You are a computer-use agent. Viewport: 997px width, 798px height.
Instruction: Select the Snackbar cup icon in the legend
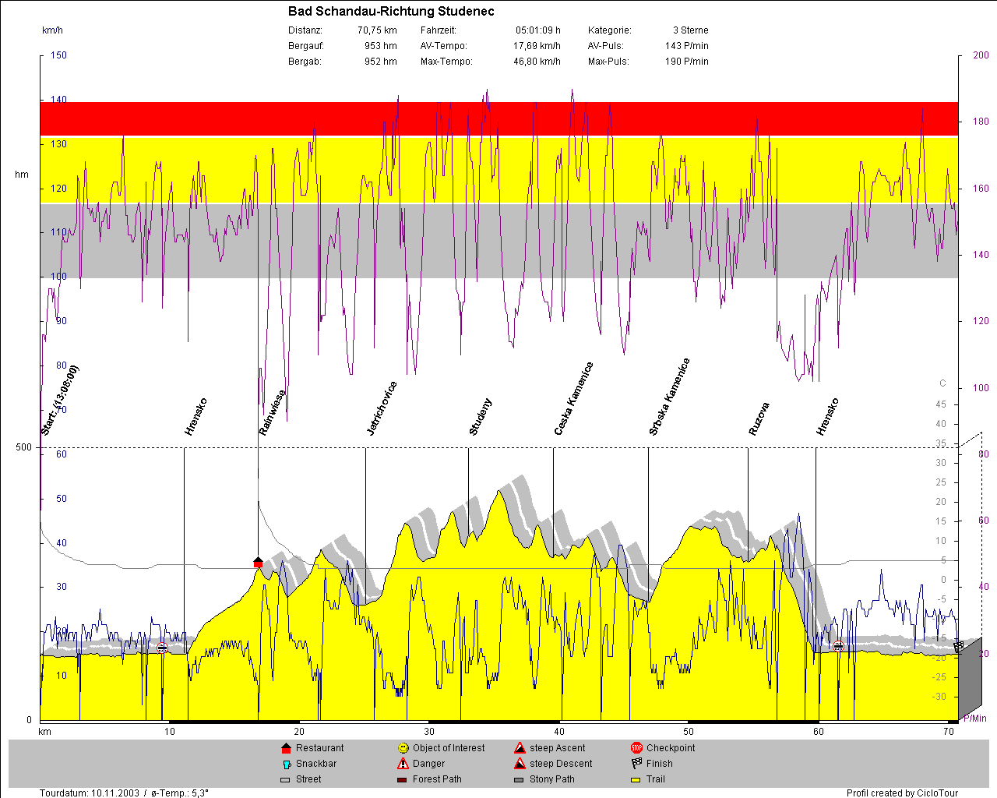coord(285,764)
